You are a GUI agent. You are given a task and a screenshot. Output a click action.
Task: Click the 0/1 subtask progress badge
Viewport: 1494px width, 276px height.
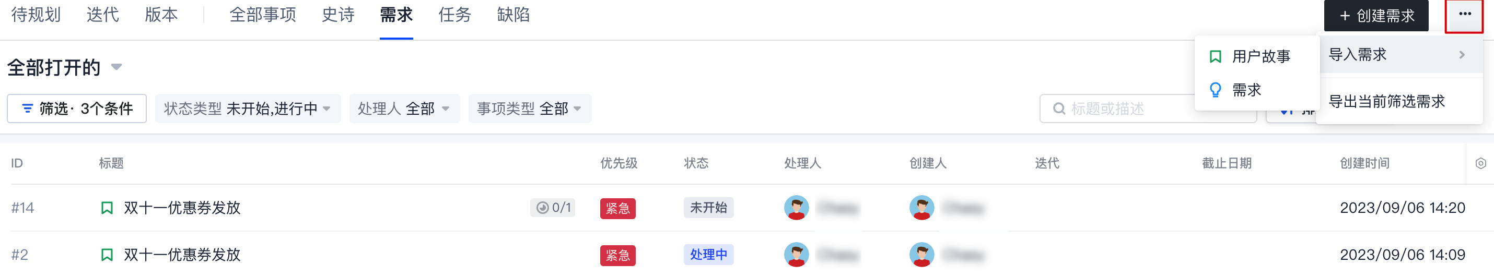pyautogui.click(x=553, y=208)
